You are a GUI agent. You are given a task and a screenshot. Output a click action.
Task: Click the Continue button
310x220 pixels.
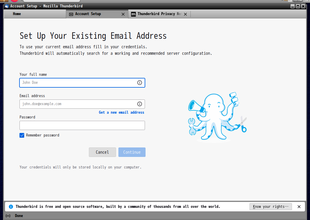pyautogui.click(x=132, y=152)
